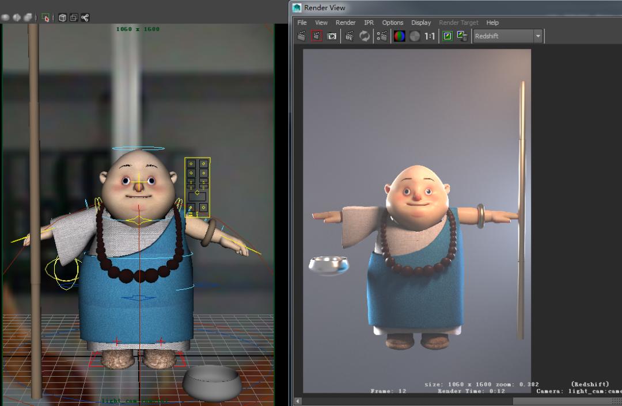This screenshot has width=622, height=406.
Task: Click the Render menu
Action: coord(346,22)
